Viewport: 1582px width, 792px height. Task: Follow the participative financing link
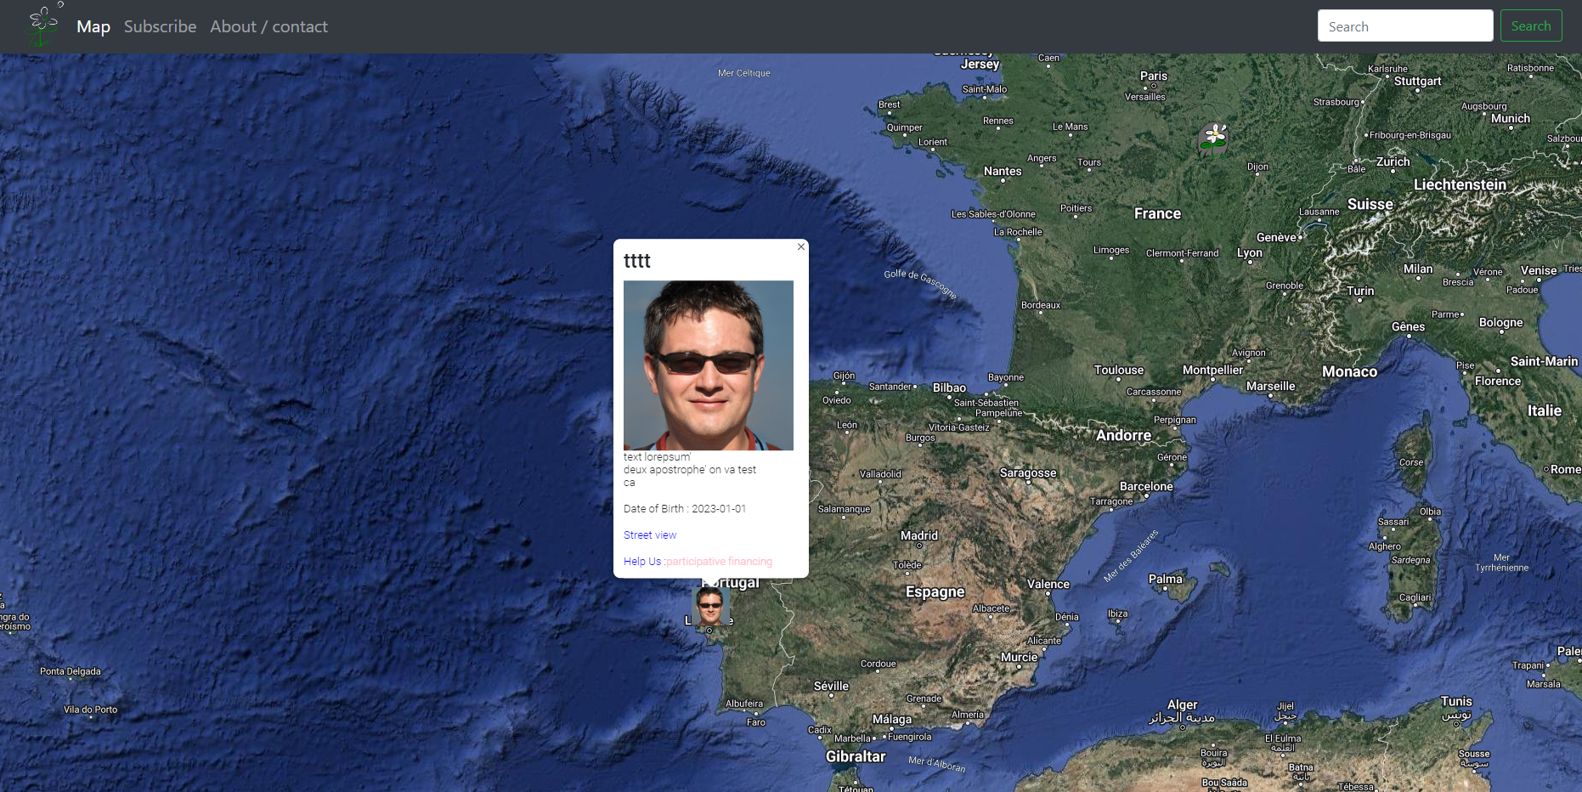(x=719, y=562)
